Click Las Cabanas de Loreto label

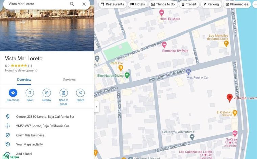(195, 152)
